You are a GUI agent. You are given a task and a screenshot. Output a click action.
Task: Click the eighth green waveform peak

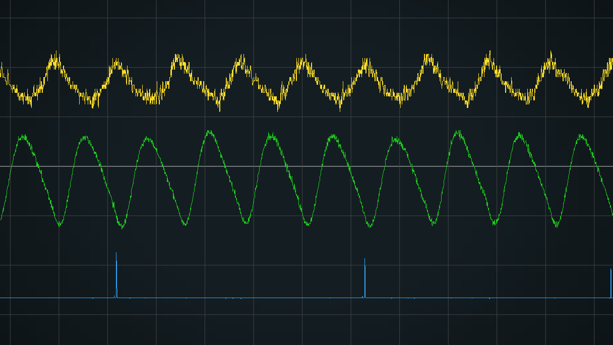[458, 132]
